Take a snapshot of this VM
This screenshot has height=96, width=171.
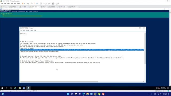point(32,3)
